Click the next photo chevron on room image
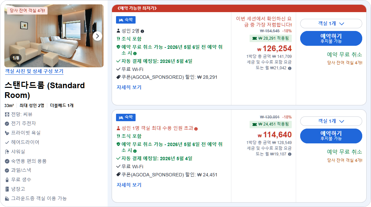This screenshot has width=371, height=207. pyautogui.click(x=97, y=36)
